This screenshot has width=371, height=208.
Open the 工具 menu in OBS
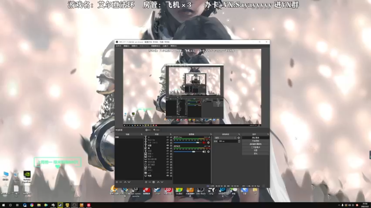[x=166, y=46]
